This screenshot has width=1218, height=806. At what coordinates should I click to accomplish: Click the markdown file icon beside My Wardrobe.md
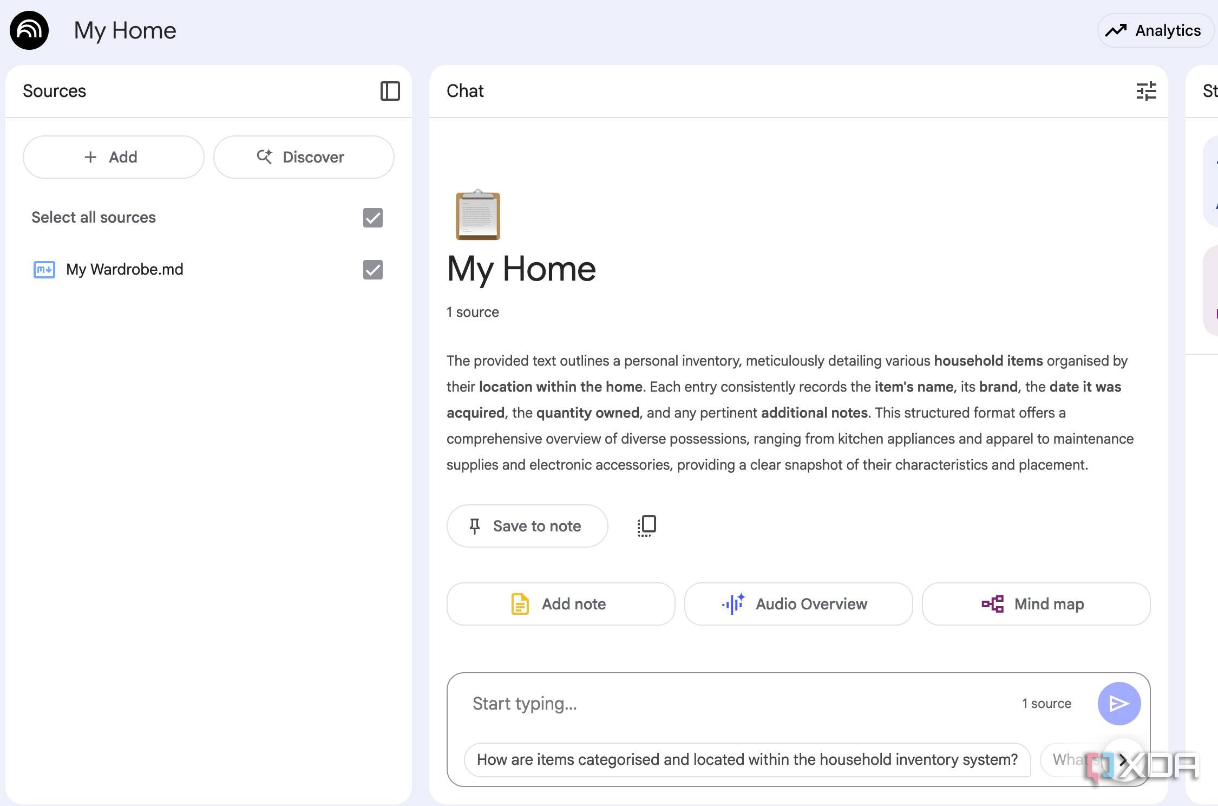coord(44,269)
